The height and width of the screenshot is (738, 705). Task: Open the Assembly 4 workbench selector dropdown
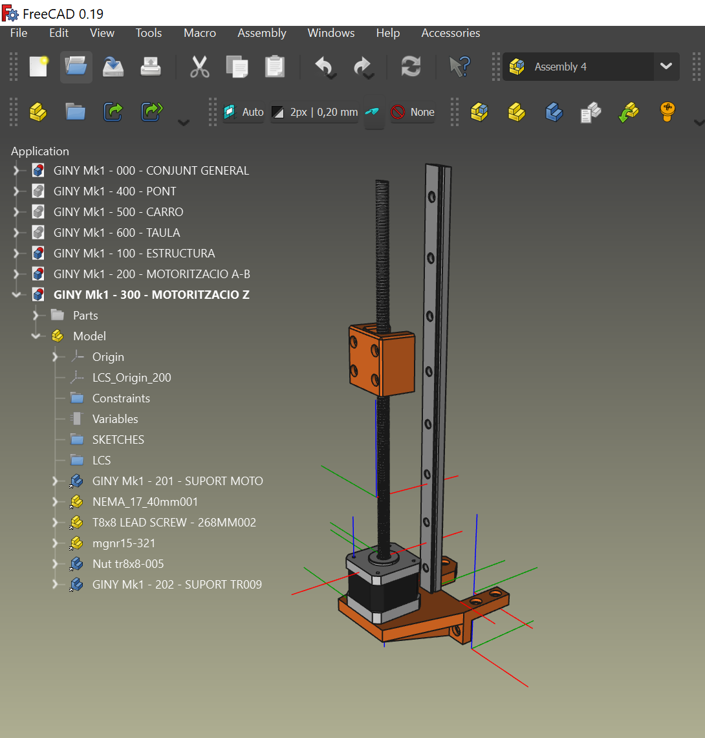coord(667,67)
